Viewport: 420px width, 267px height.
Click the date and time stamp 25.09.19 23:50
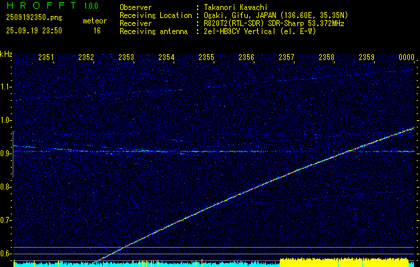33,31
